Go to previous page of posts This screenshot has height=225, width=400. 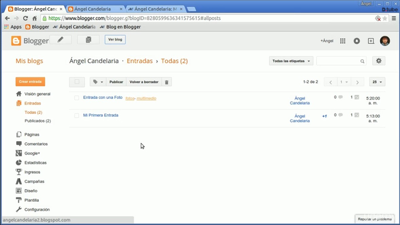[331, 82]
